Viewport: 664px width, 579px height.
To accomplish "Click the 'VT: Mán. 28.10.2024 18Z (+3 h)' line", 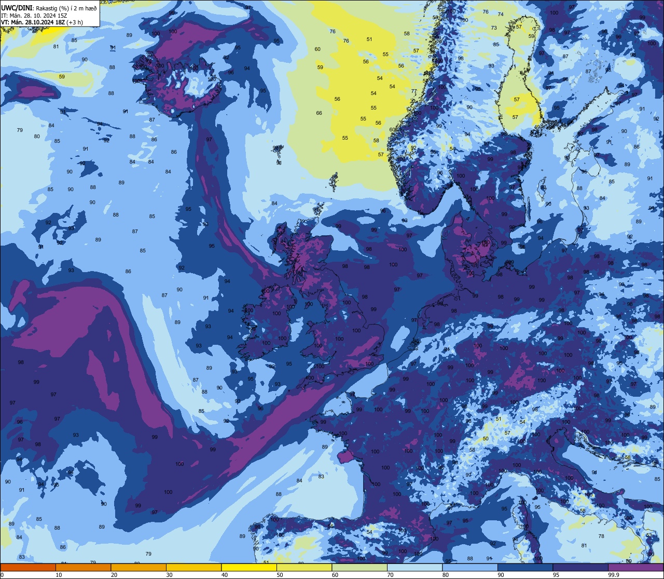I will click(42, 22).
